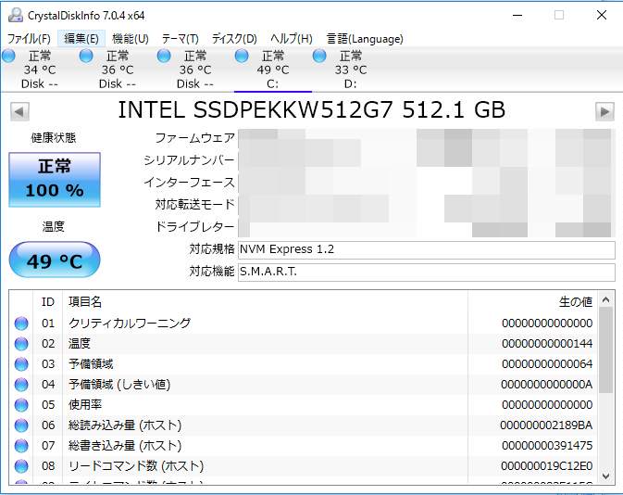Click the 対応機能 S.M.A.R.T. field
Viewport: 623px width, 495px height.
click(x=427, y=272)
